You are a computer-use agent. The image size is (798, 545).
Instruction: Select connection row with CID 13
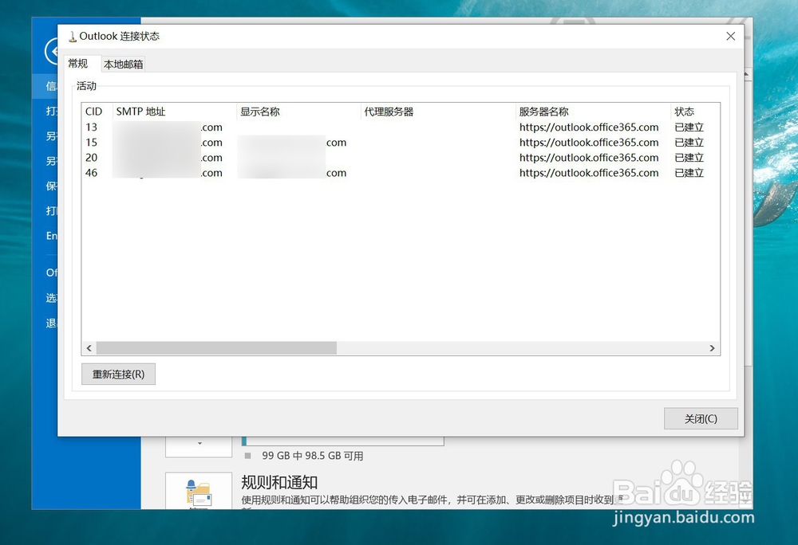point(401,127)
